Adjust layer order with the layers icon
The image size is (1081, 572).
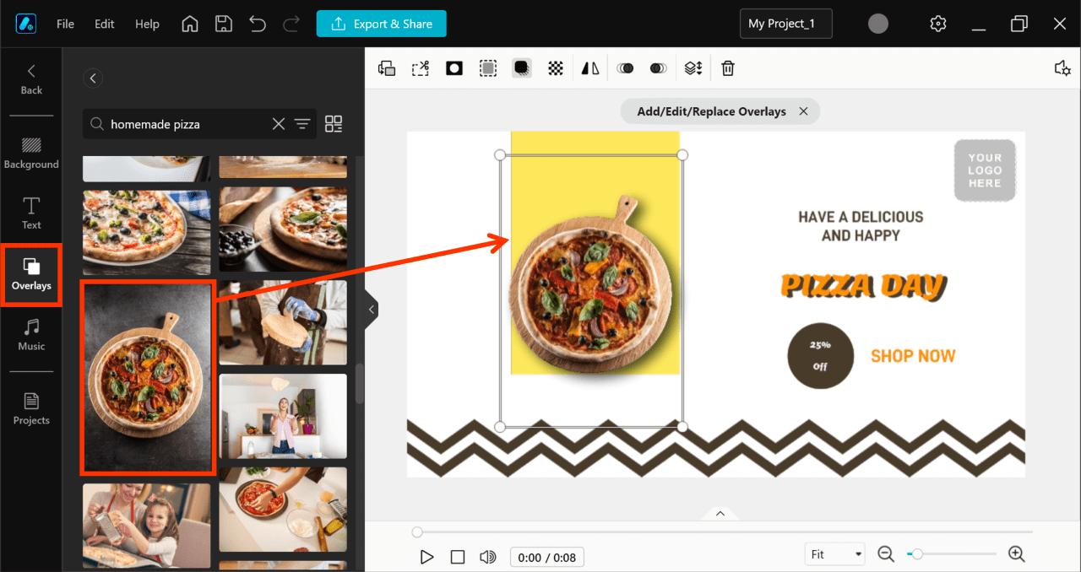pyautogui.click(x=693, y=67)
